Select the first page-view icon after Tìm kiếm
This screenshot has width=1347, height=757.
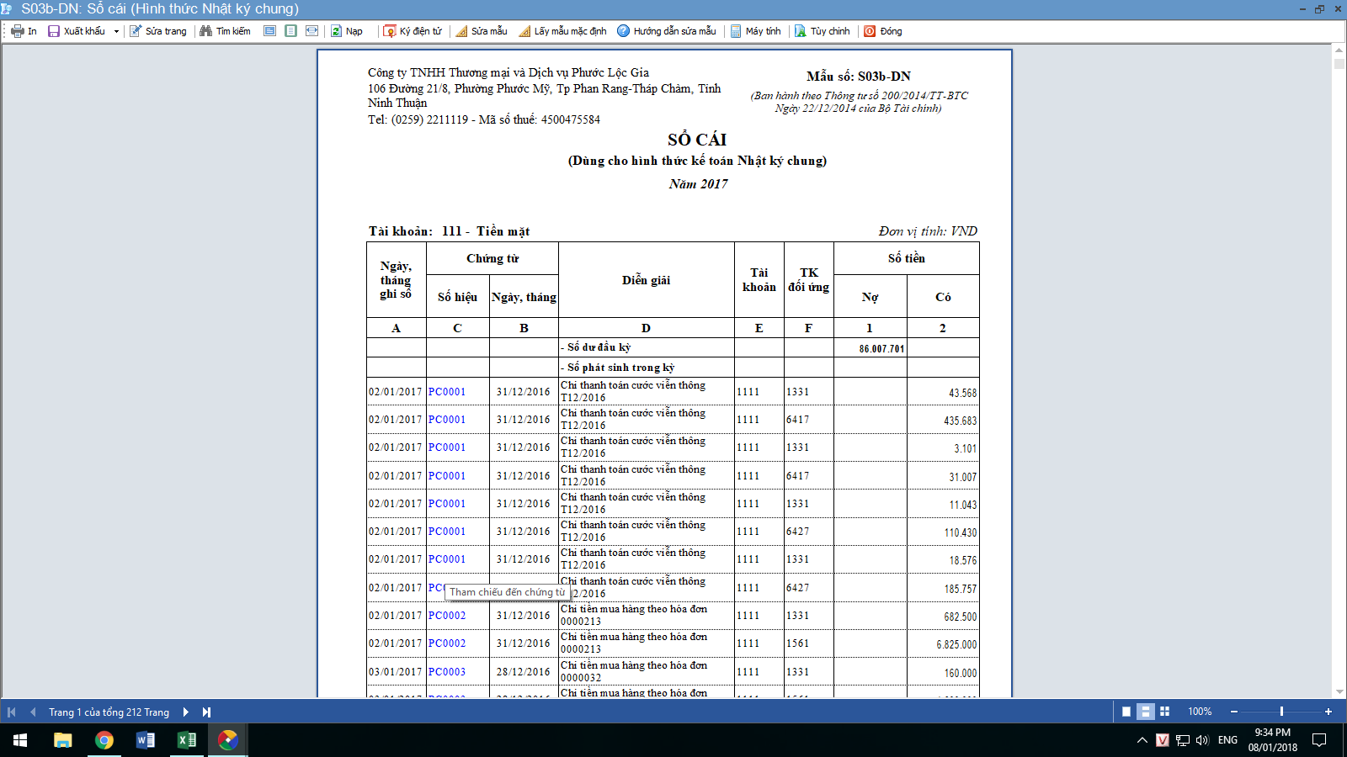[269, 31]
